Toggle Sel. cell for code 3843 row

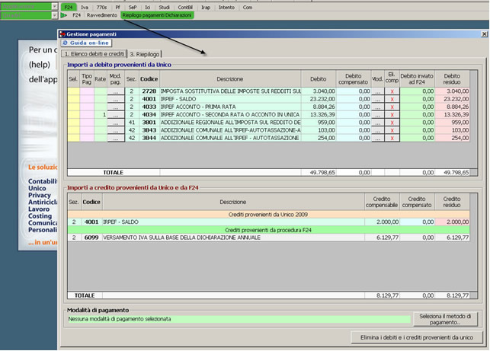[x=73, y=131]
